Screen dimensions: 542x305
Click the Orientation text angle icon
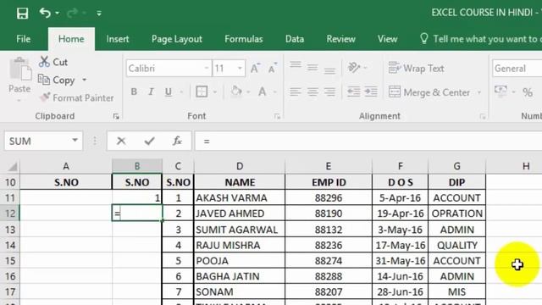[354, 67]
